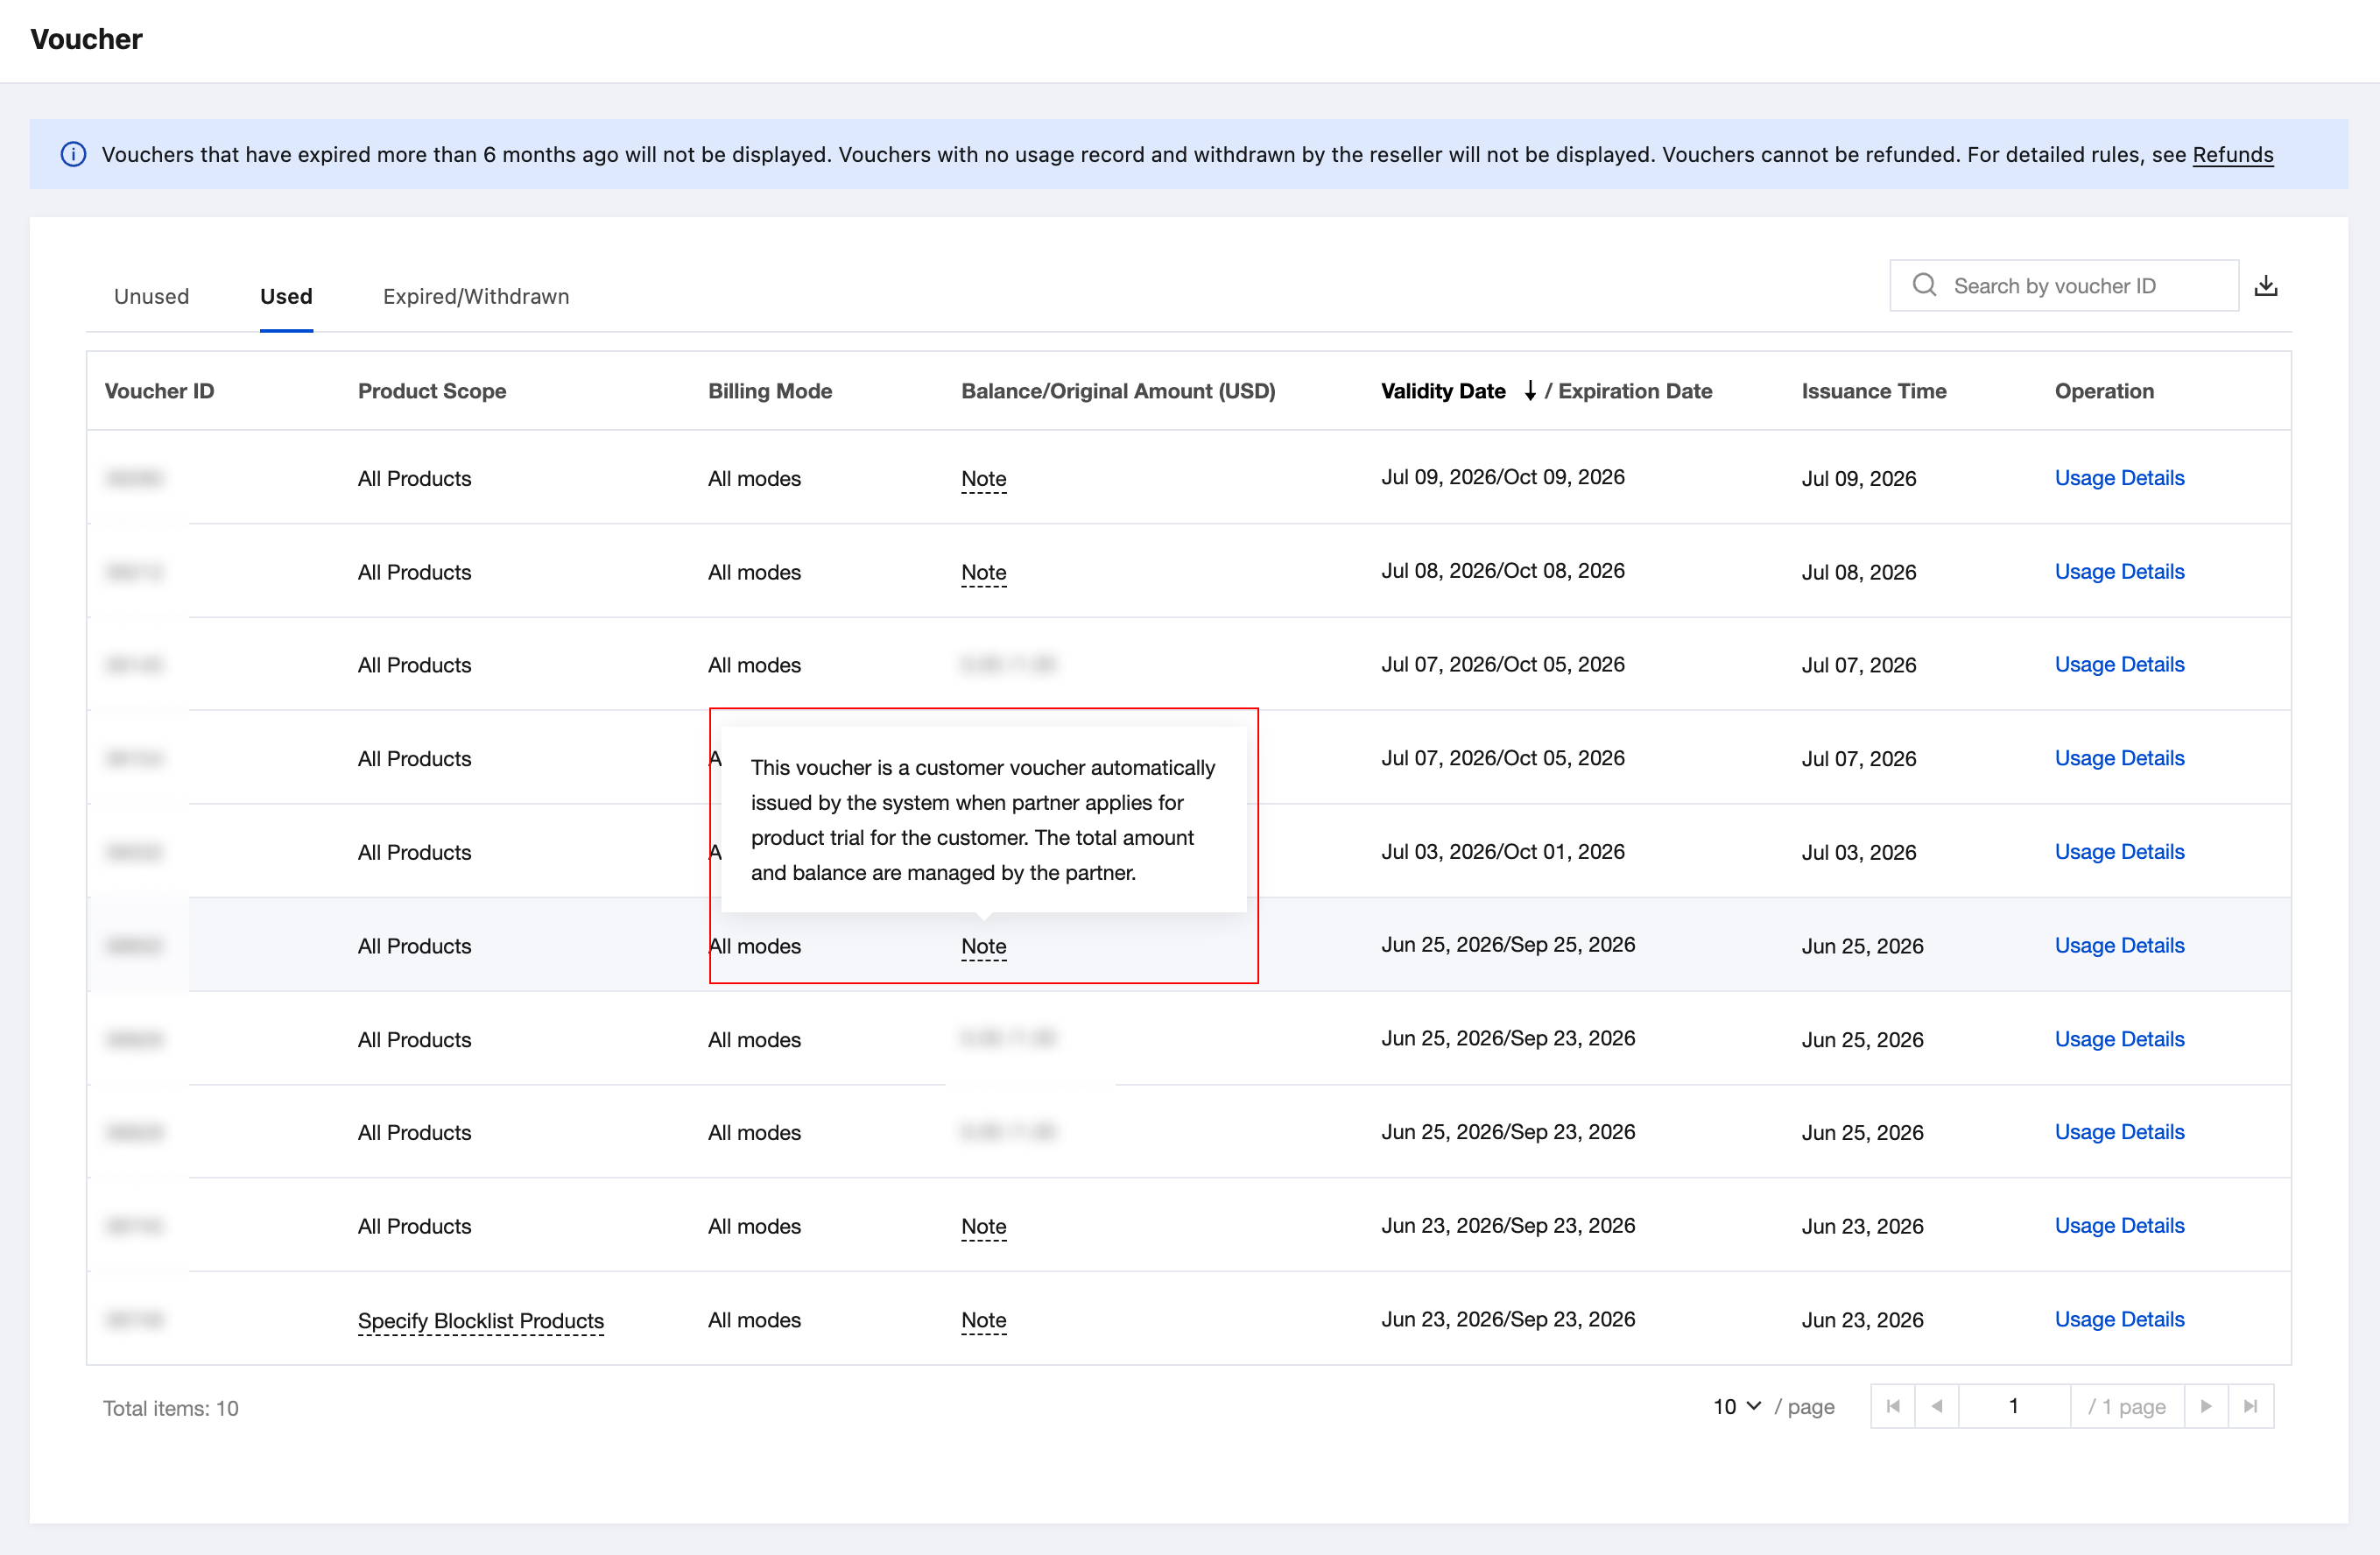The width and height of the screenshot is (2380, 1555).
Task: Click the Validity Date column header
Action: click(1443, 391)
